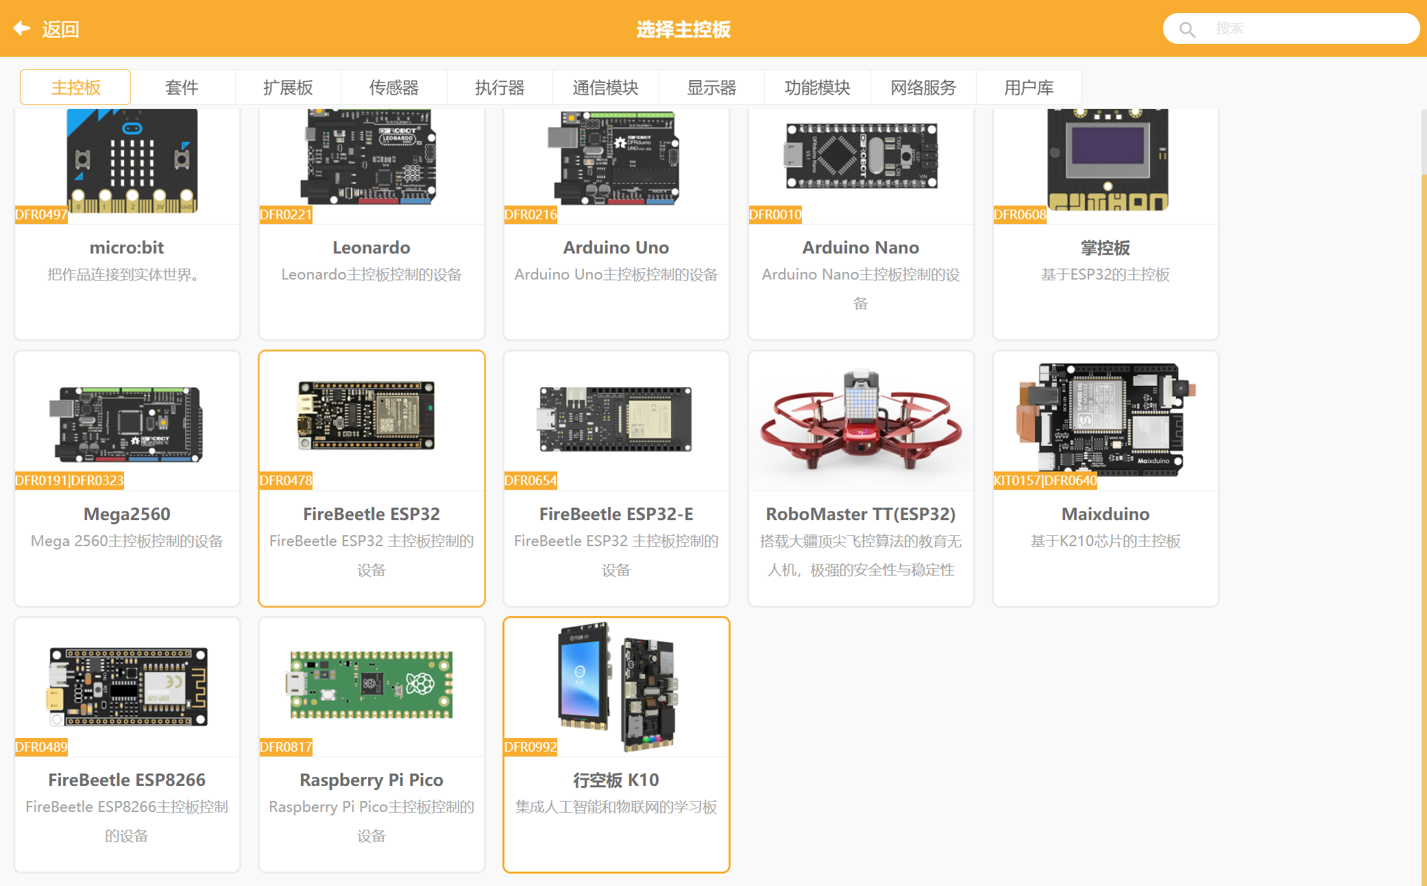This screenshot has height=886, width=1427.
Task: Select the Raspberry Pi Pico board image
Action: click(371, 684)
